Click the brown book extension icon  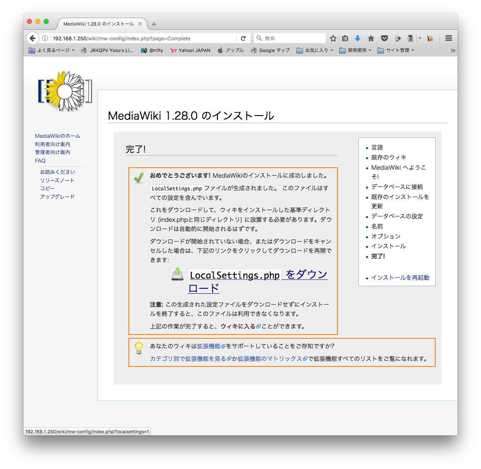(x=430, y=38)
